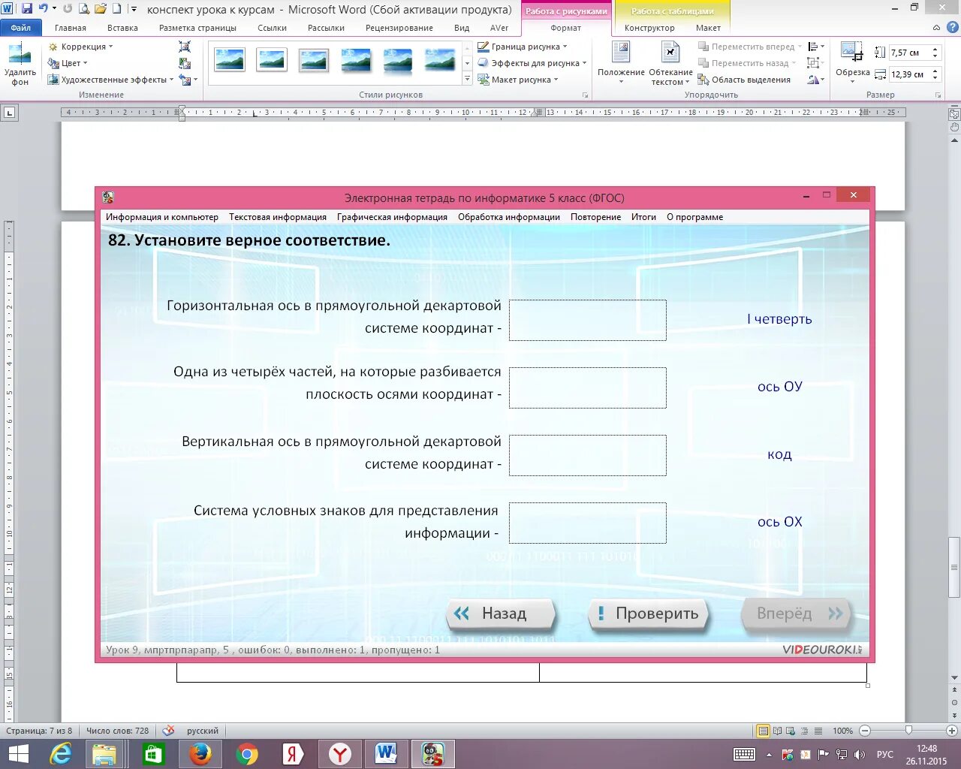Screen dimensions: 961x769
Task: Click the ruler tab selector icon
Action: [x=9, y=113]
